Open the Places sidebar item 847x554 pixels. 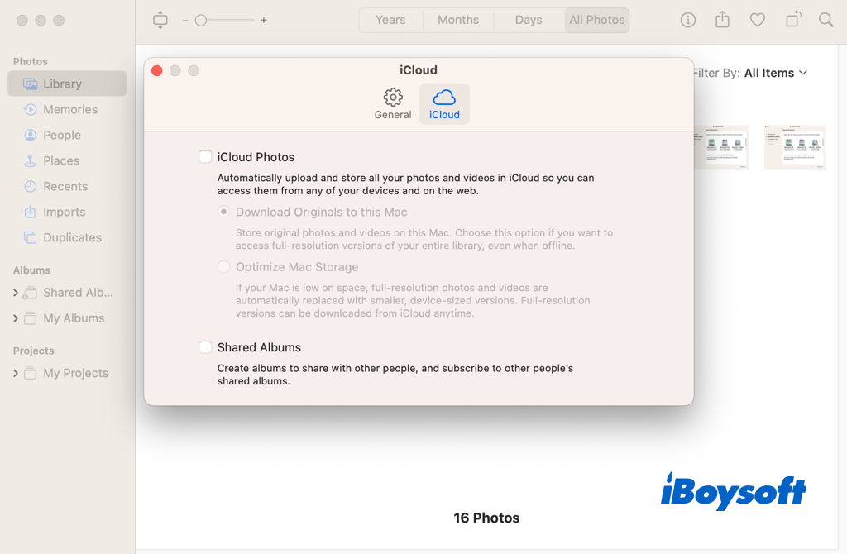coord(61,160)
